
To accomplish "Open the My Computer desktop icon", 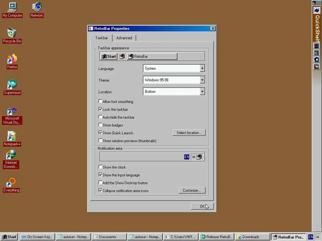I will pyautogui.click(x=12, y=10).
